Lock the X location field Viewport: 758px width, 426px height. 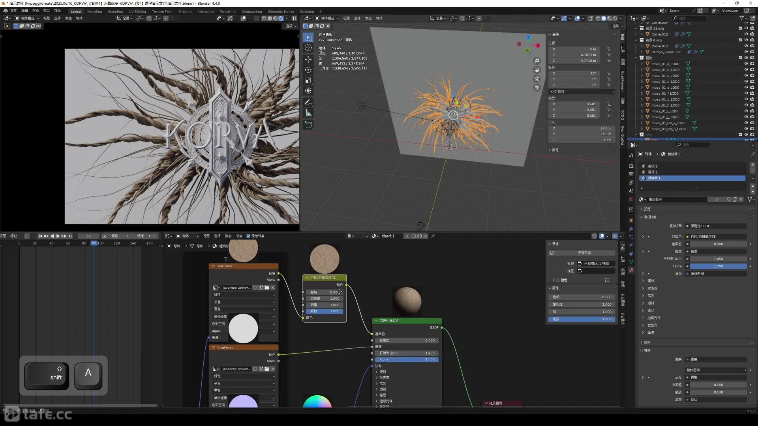point(609,49)
